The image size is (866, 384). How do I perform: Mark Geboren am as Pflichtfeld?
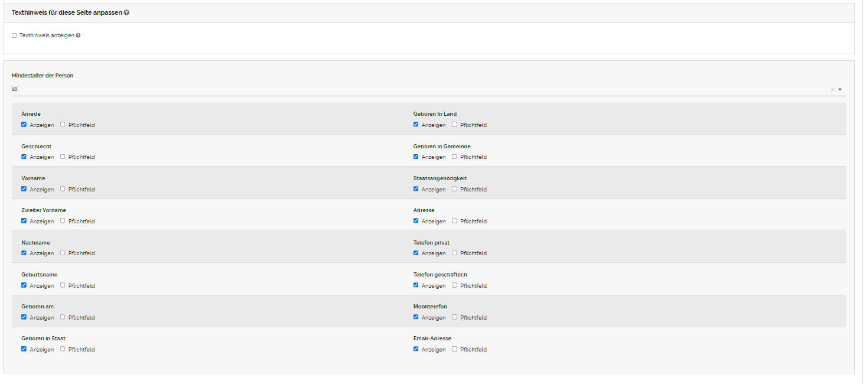coord(63,317)
